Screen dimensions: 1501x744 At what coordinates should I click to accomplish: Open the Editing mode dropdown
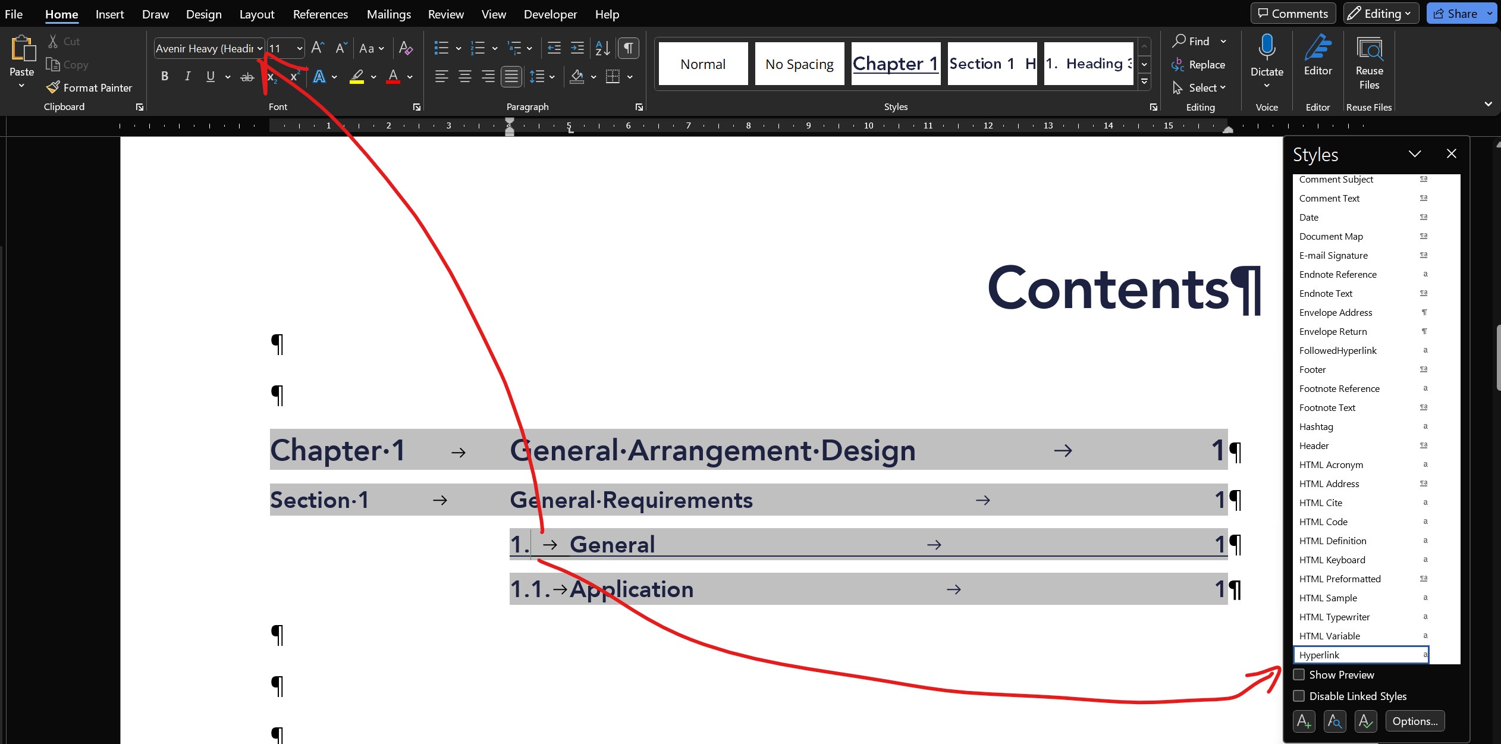[x=1381, y=13]
